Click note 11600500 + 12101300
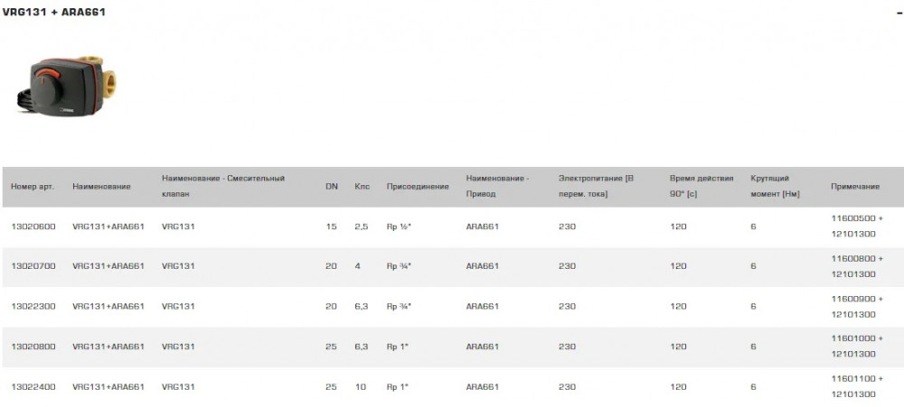The width and height of the screenshot is (904, 407). (x=856, y=227)
